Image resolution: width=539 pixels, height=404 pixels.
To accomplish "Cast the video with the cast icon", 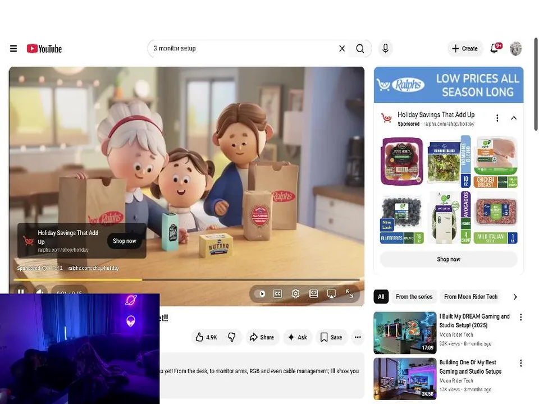I will pyautogui.click(x=331, y=293).
